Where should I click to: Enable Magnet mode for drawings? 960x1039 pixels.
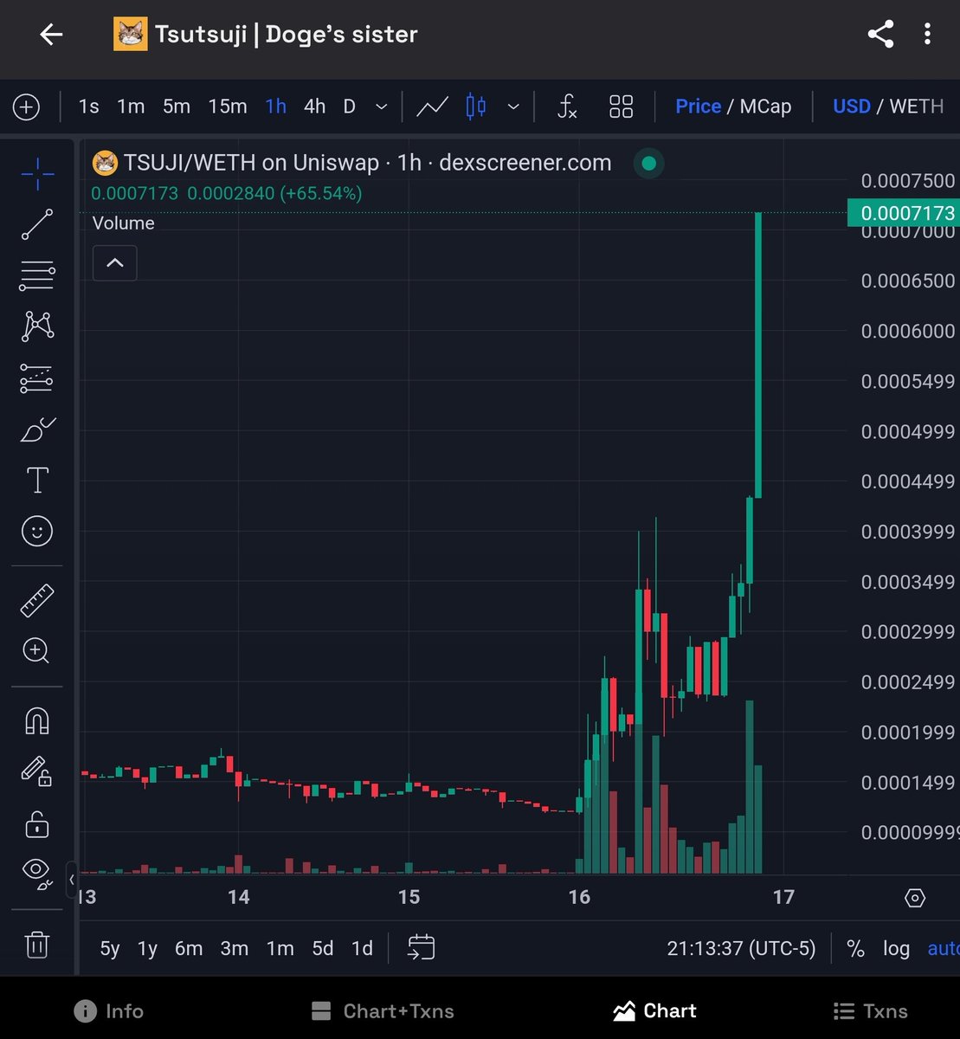pos(36,720)
